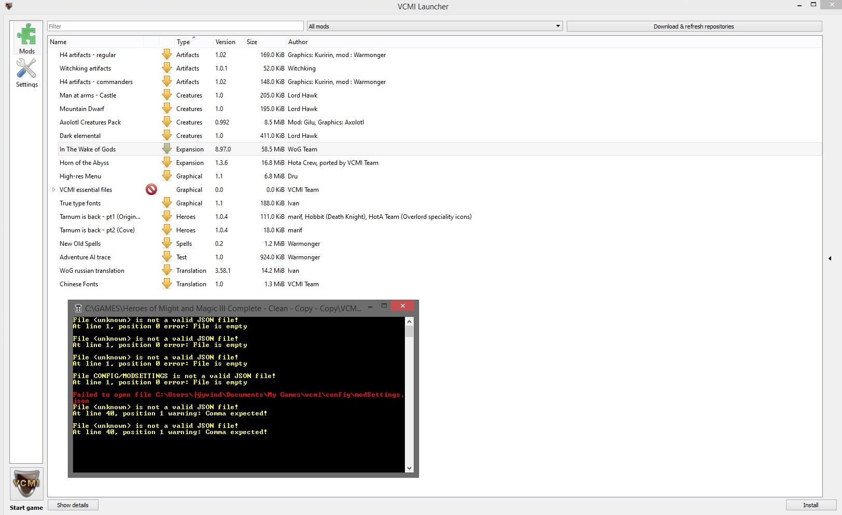Open the Mods section icon
Screen dimensions: 842x515
(26, 34)
